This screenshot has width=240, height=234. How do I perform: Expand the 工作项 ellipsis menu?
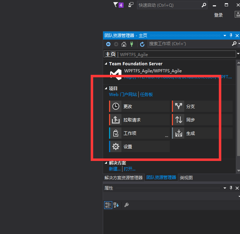click(x=167, y=136)
